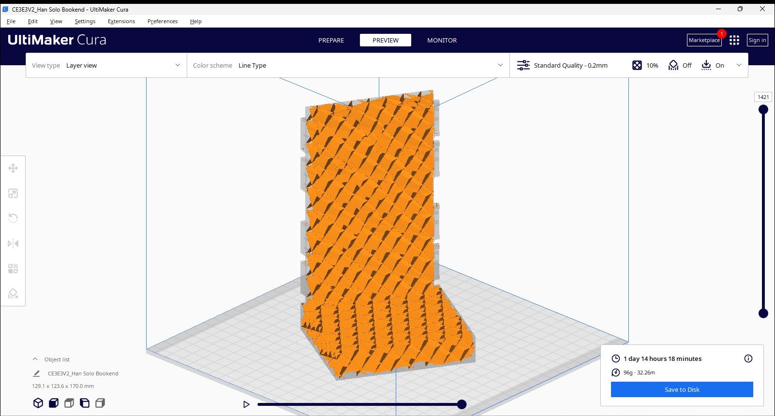The image size is (775, 416).
Task: Click the adhesion On icon
Action: click(706, 65)
